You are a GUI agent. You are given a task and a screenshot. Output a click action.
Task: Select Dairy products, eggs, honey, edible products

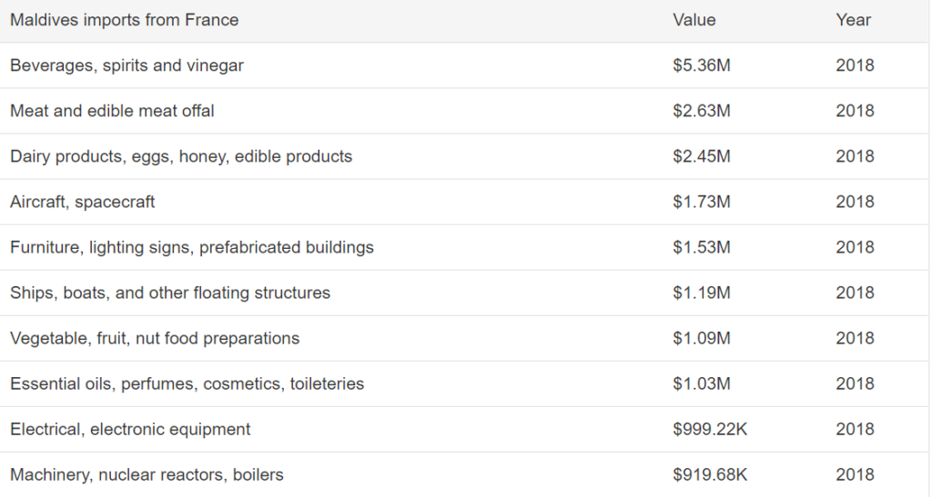181,156
